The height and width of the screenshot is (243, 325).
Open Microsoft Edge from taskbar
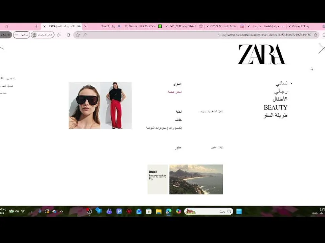169,211
